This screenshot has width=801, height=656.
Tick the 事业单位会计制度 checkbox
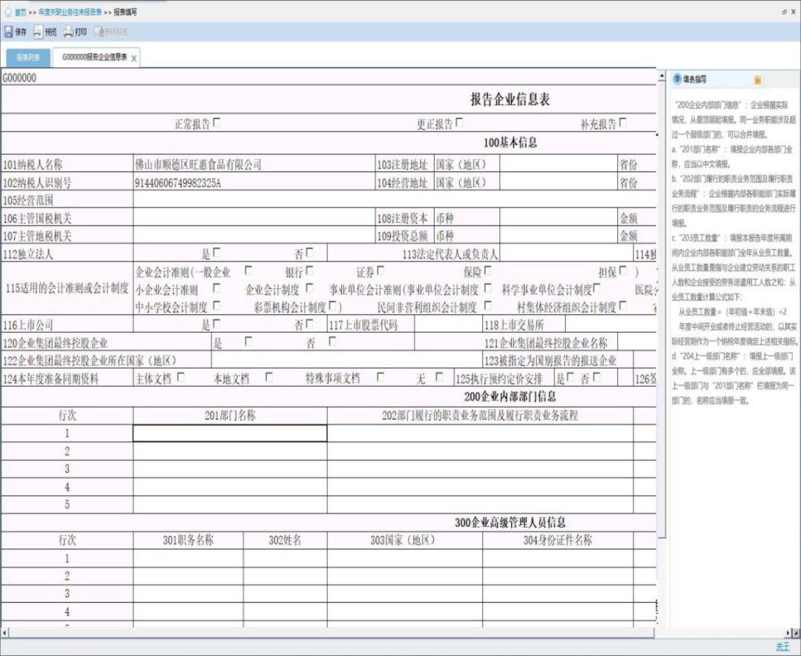pos(488,288)
